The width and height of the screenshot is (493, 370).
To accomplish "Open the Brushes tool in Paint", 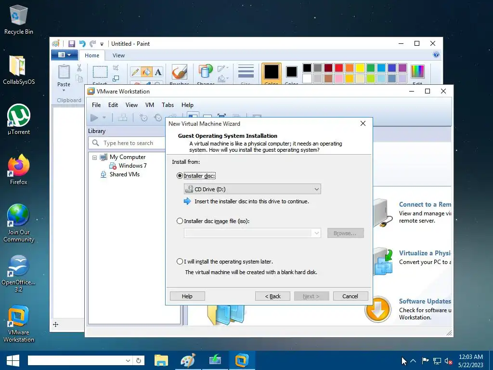I will pyautogui.click(x=179, y=72).
